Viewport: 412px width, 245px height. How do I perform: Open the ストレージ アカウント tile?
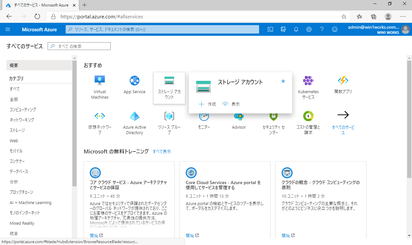click(x=169, y=88)
